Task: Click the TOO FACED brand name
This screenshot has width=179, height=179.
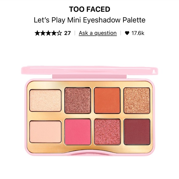Action: (x=89, y=9)
